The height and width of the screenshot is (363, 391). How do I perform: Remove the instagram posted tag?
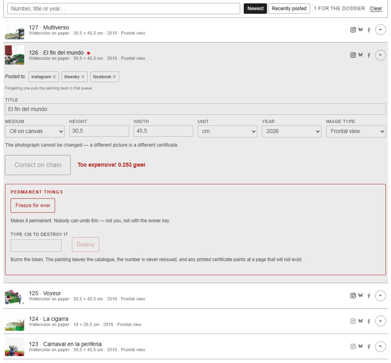pyautogui.click(x=54, y=77)
